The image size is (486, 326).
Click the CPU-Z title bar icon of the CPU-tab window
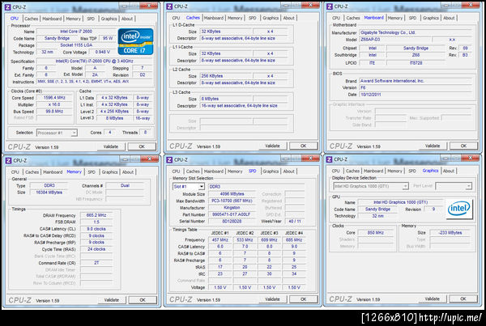(8, 6)
